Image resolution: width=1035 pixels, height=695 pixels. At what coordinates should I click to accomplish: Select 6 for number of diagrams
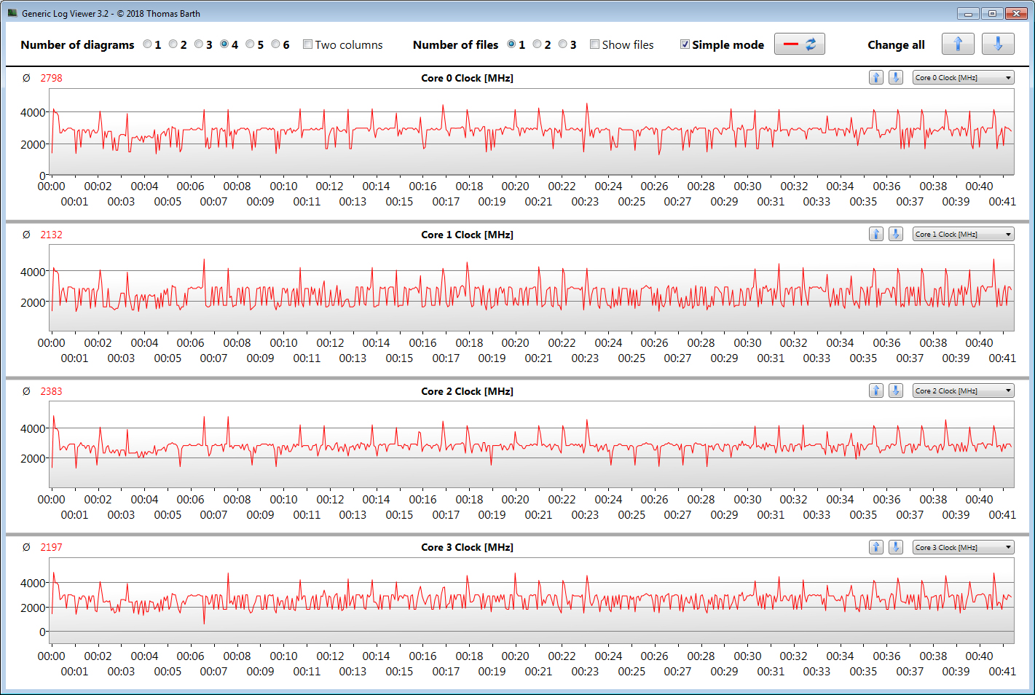click(276, 44)
